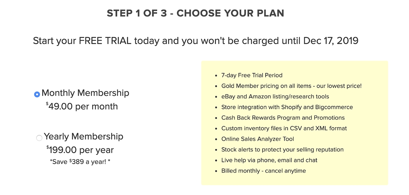Click the Cash Back Rewards Program bullet
Screen dimensions: 409x195
tap(283, 118)
